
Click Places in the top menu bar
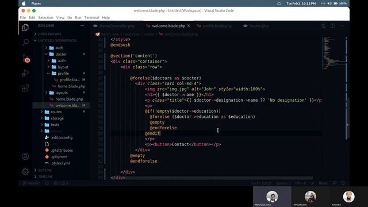pyautogui.click(x=36, y=3)
